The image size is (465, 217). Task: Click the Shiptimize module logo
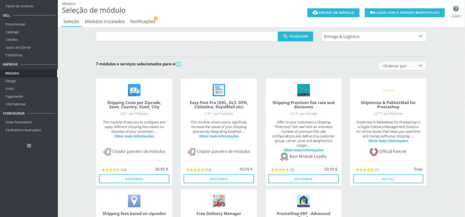388,90
